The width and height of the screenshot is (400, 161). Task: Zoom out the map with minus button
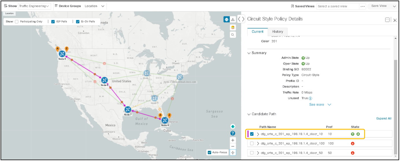[x=233, y=146]
